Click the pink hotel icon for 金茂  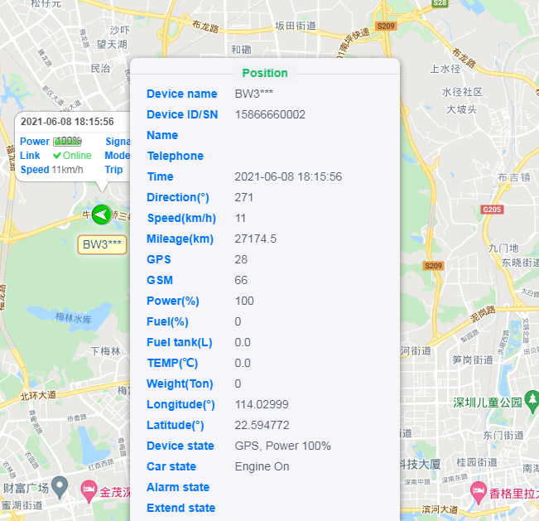88,492
